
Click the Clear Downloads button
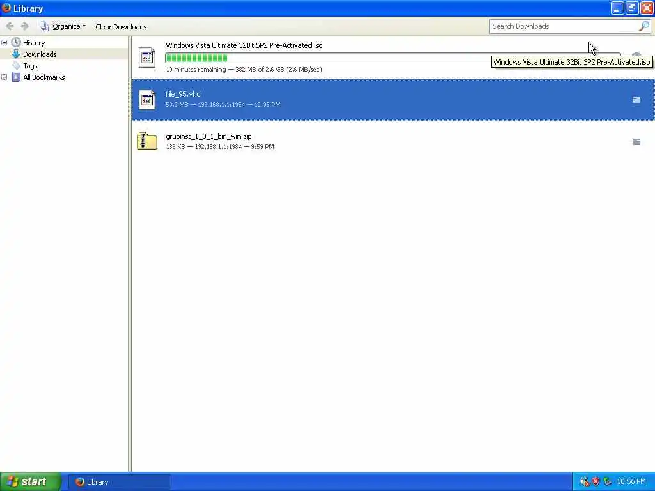click(x=121, y=27)
